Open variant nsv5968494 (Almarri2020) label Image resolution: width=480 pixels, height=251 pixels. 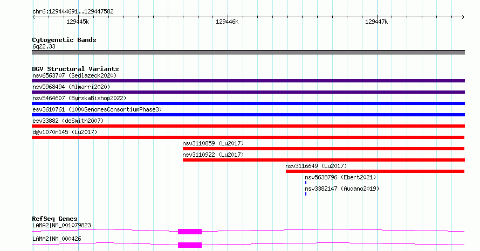pos(71,87)
